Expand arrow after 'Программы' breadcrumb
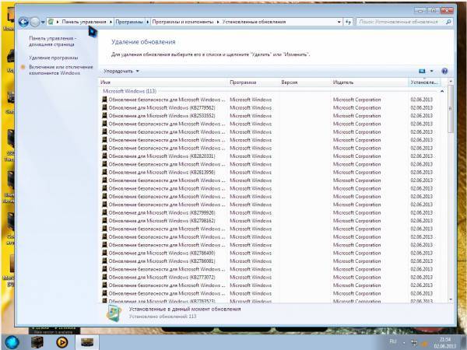This screenshot has width=467, height=350. click(x=147, y=22)
